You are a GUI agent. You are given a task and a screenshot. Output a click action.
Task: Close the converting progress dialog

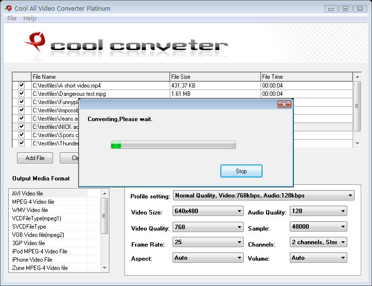point(284,104)
